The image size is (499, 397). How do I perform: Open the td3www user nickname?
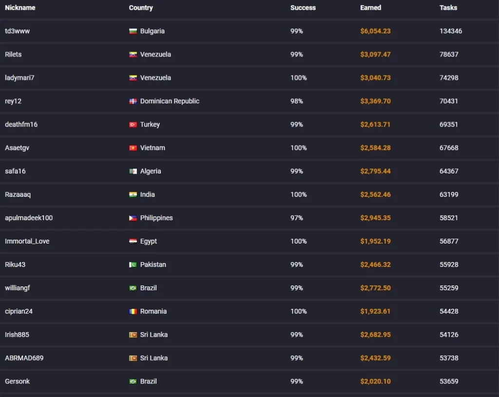tap(17, 31)
